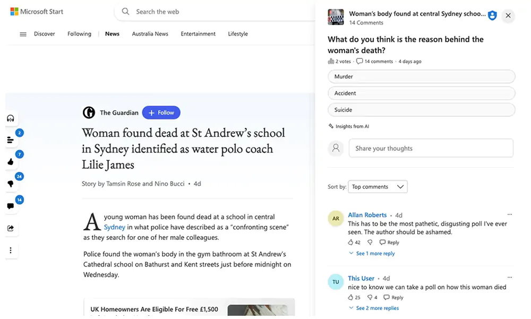
Task: Expand See 1 more reply
Action: pyautogui.click(x=372, y=253)
